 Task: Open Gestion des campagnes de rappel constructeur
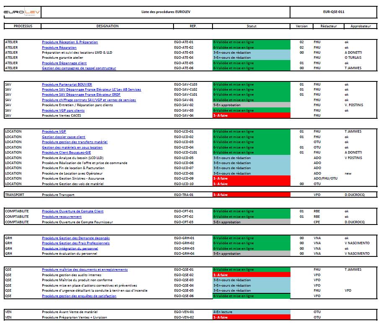coord(79,68)
